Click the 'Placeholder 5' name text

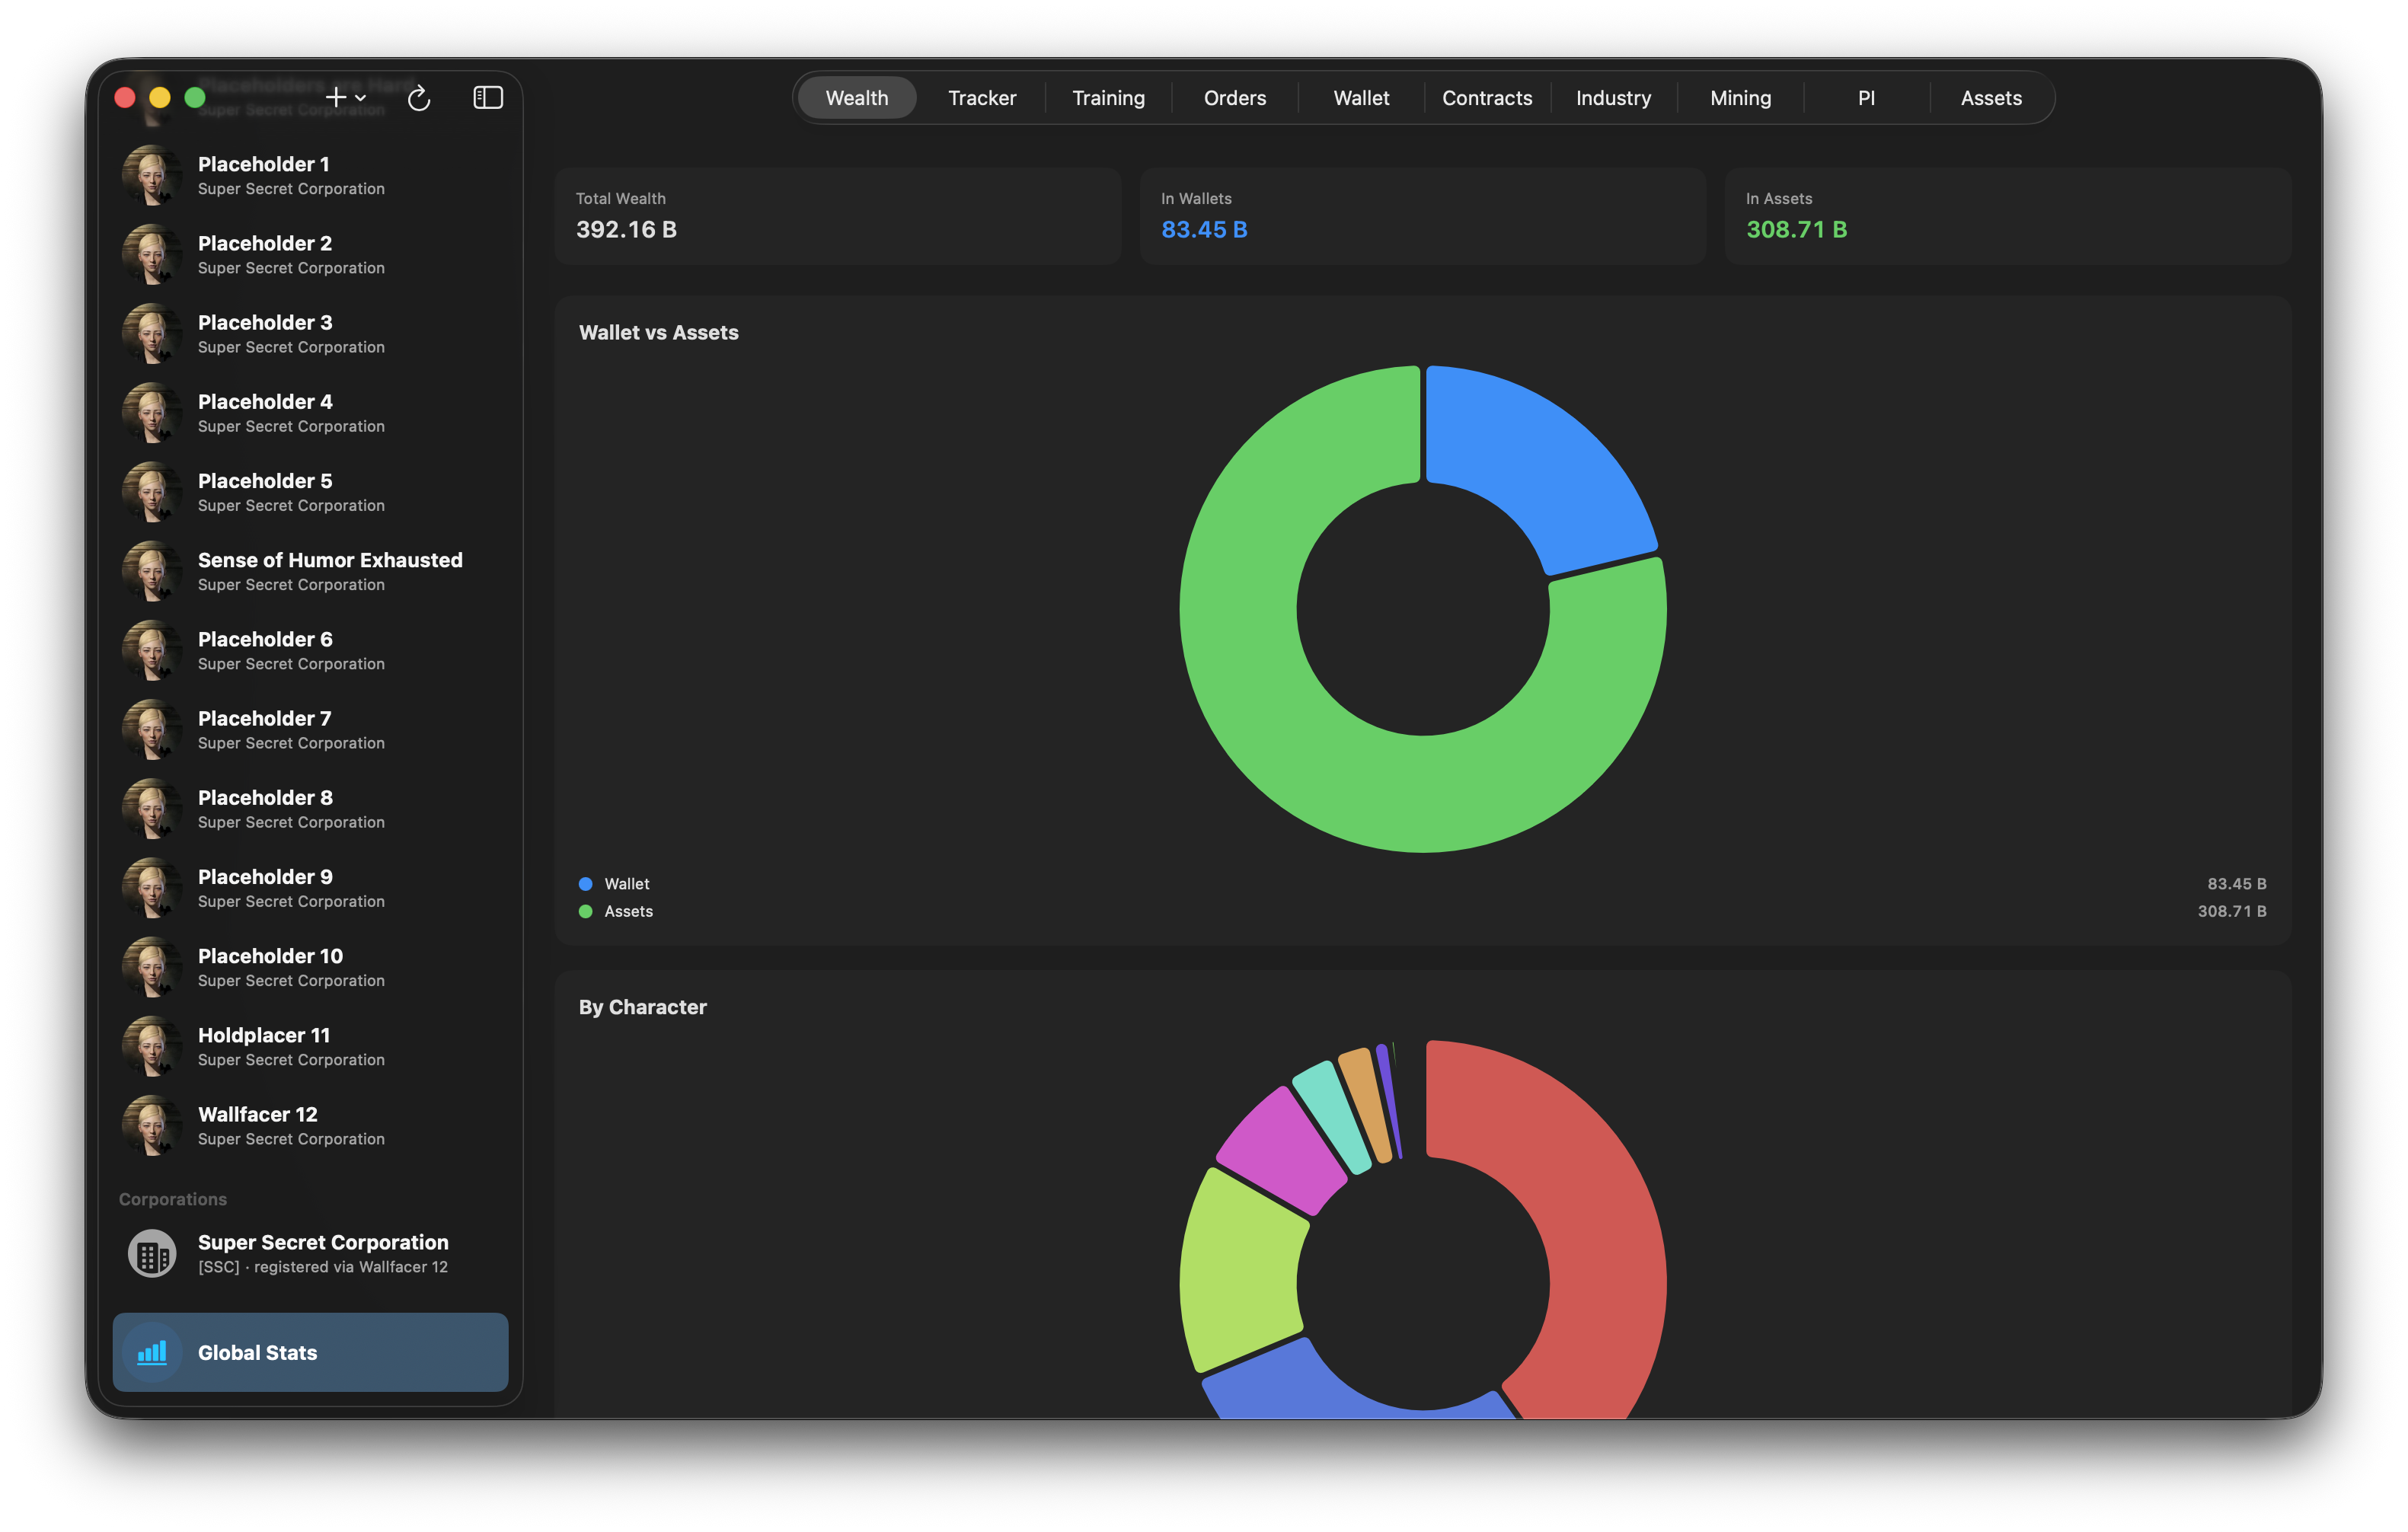coord(265,481)
